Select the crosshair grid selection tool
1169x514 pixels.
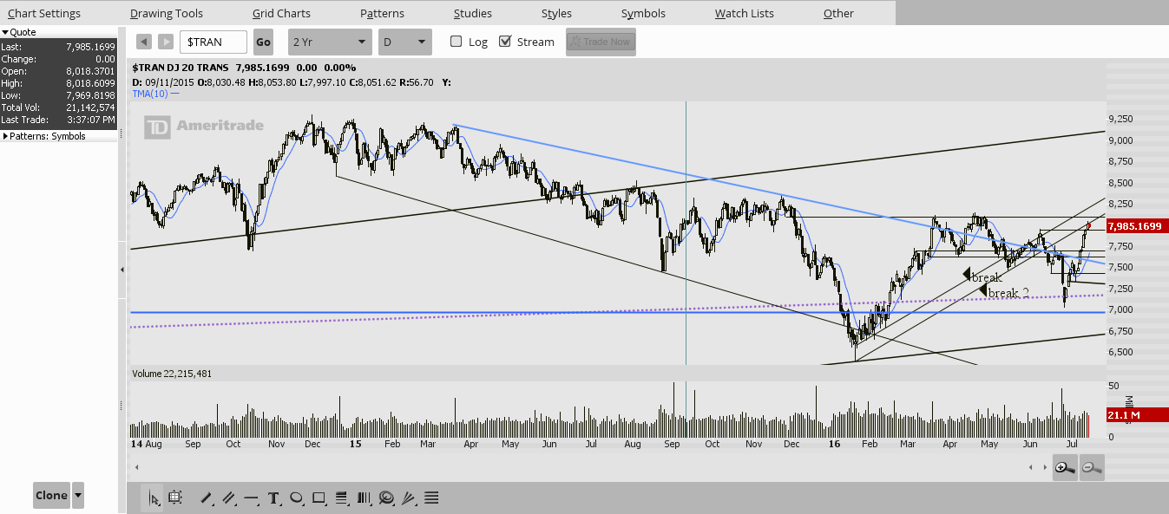click(175, 498)
